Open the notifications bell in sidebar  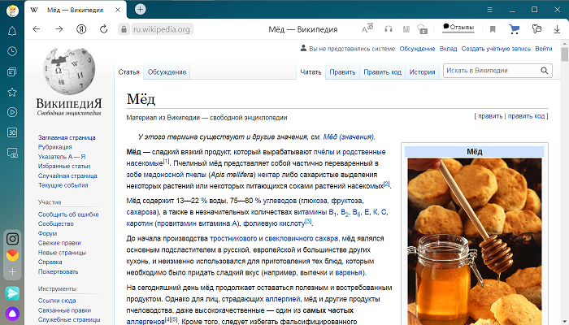[12, 31]
